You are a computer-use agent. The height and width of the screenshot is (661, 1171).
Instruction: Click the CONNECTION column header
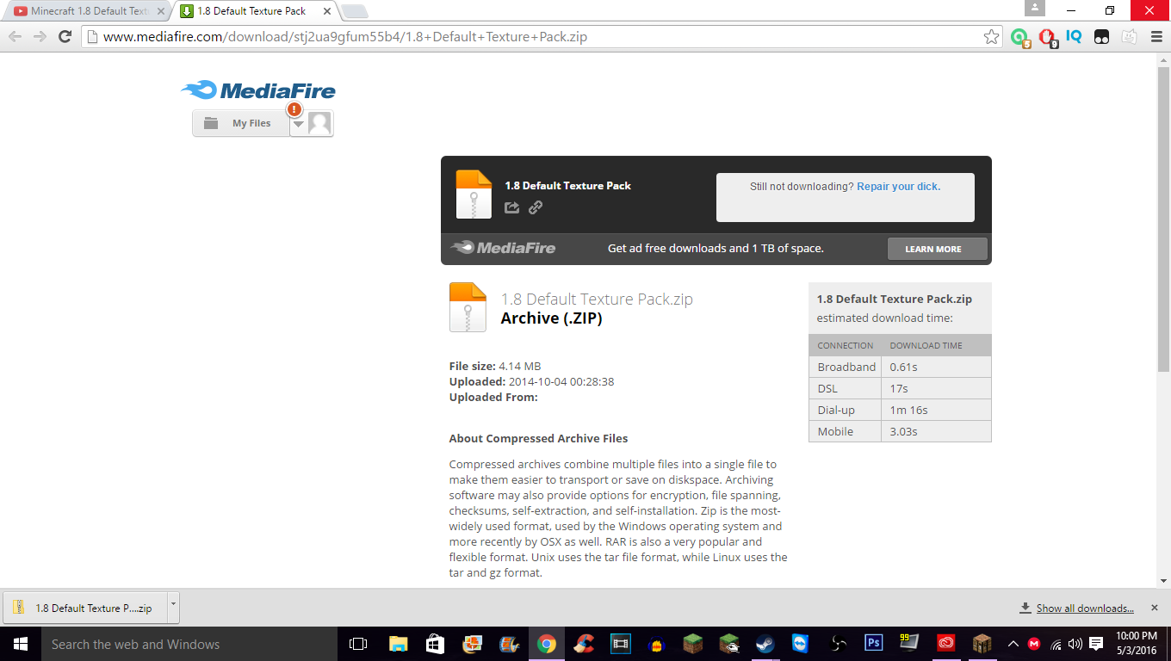pyautogui.click(x=846, y=345)
